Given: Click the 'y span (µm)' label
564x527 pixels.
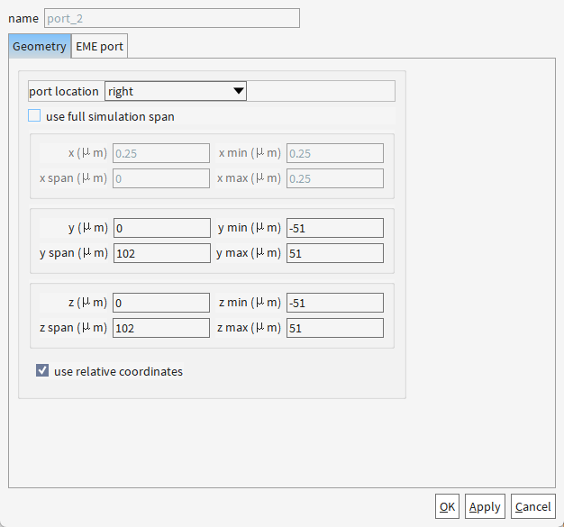Looking at the screenshot, I should (74, 253).
